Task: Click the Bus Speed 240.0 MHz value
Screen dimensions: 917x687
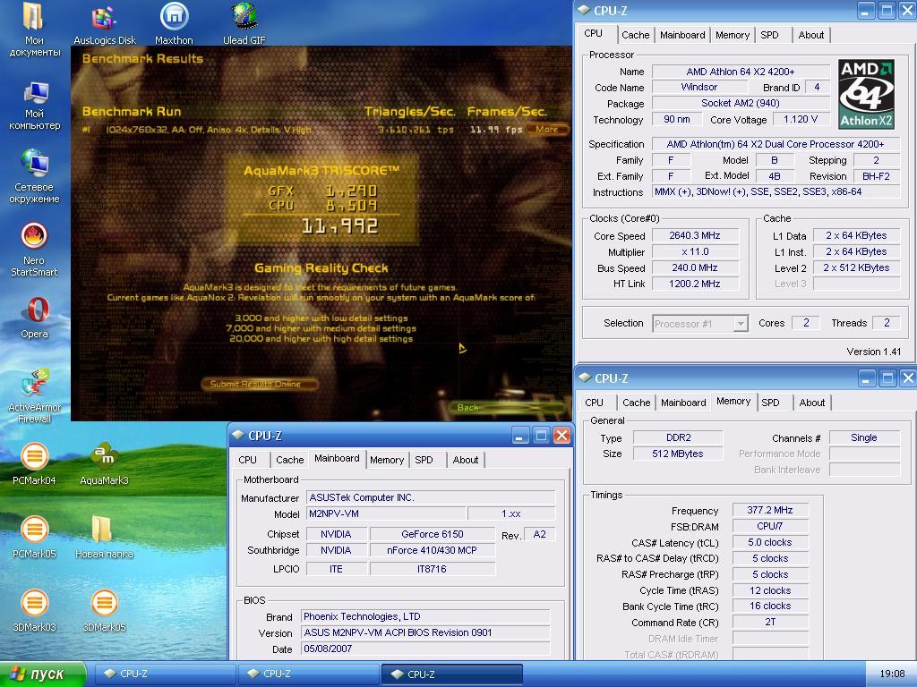Action: pyautogui.click(x=695, y=267)
